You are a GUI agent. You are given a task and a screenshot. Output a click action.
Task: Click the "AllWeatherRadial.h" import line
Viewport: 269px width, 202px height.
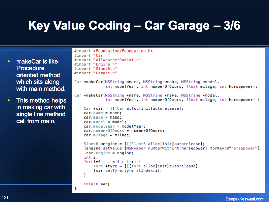point(107,60)
